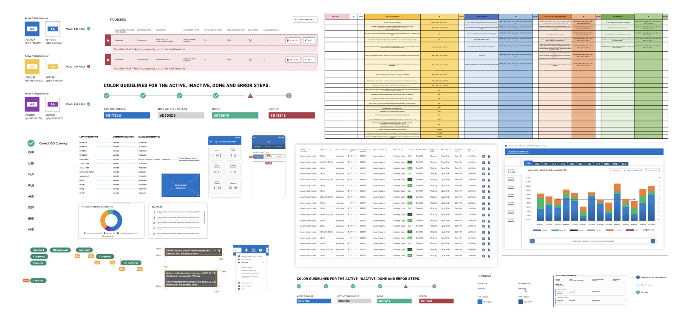Click the document icon in the first table row
Viewport: 680px width, 314px height.
(489, 156)
